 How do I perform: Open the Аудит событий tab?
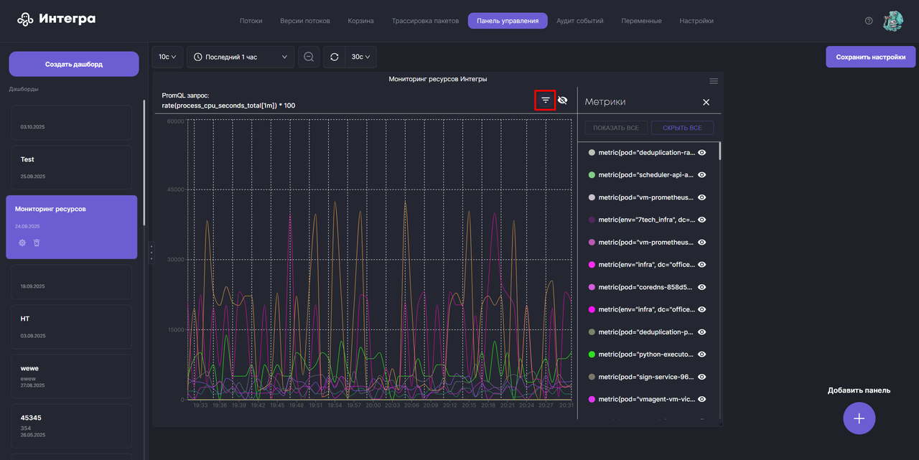pos(580,21)
